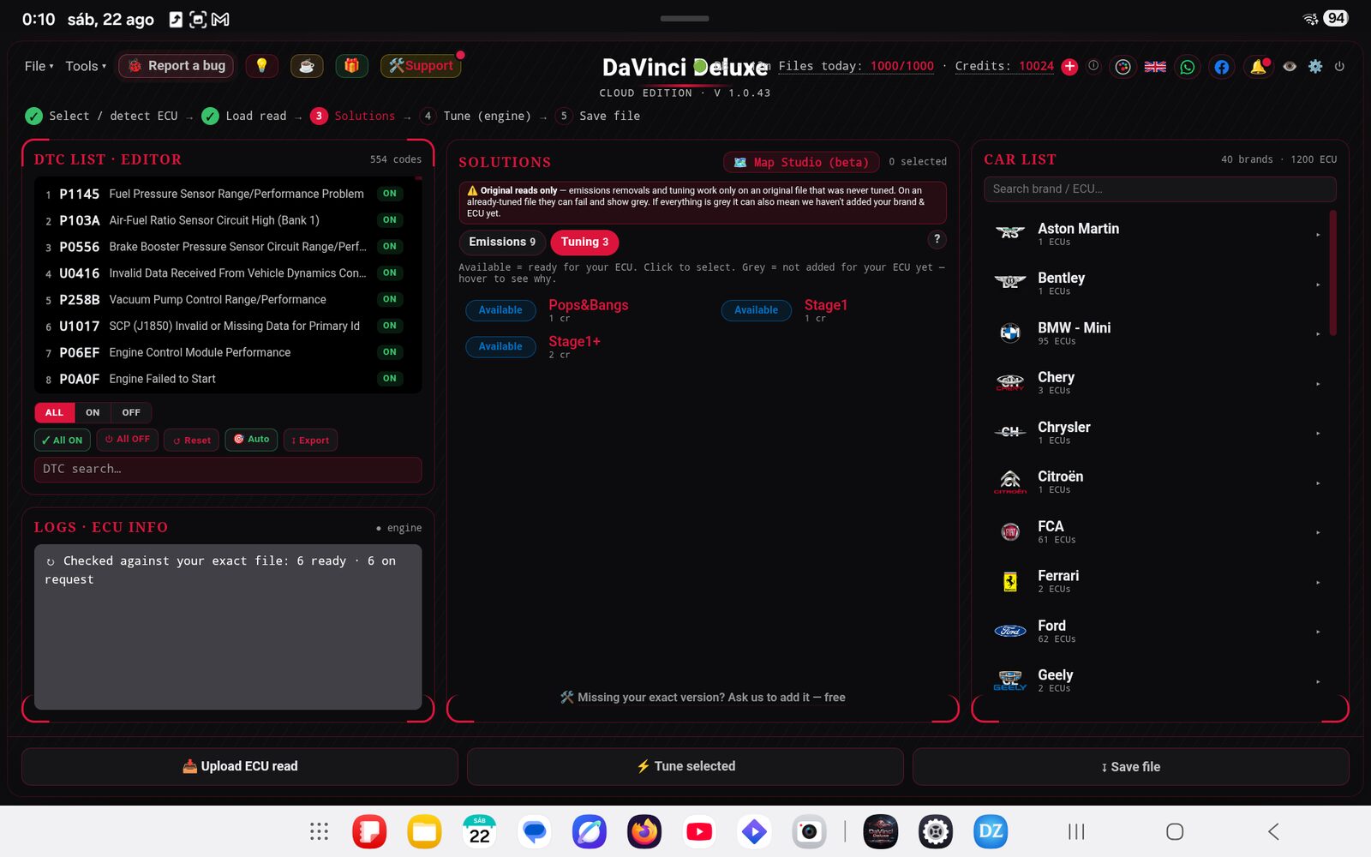Click the Solutions help question mark
The width and height of the screenshot is (1371, 857).
937,239
